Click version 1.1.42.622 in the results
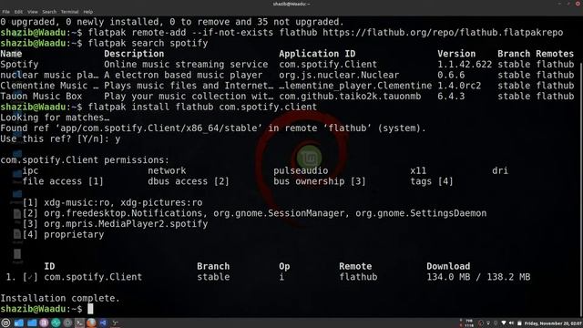Screen dimensions: 583x328 click(x=465, y=65)
